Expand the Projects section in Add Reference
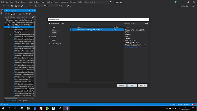The image size is (197, 111). click(x=49, y=40)
